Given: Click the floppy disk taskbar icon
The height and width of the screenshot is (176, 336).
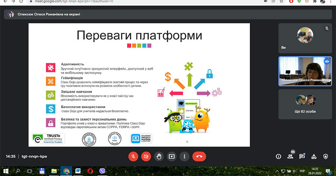Looking at the screenshot, I should 42,171.
